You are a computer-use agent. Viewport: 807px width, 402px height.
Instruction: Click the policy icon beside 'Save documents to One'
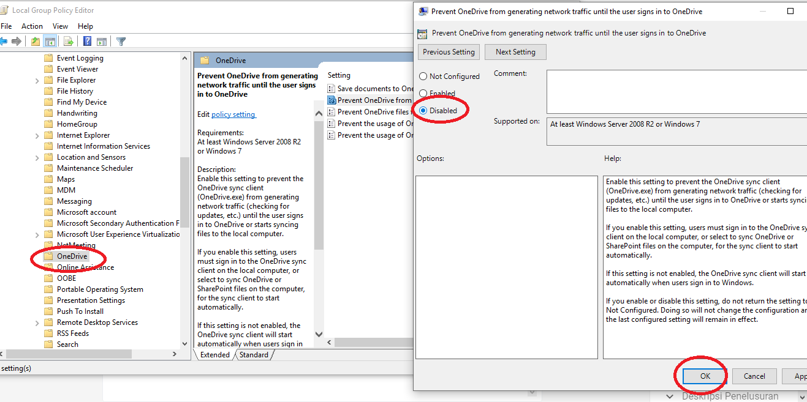(332, 89)
